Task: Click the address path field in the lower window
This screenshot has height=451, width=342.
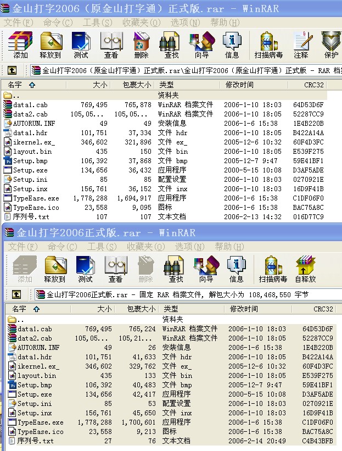Action: pyautogui.click(x=188, y=294)
